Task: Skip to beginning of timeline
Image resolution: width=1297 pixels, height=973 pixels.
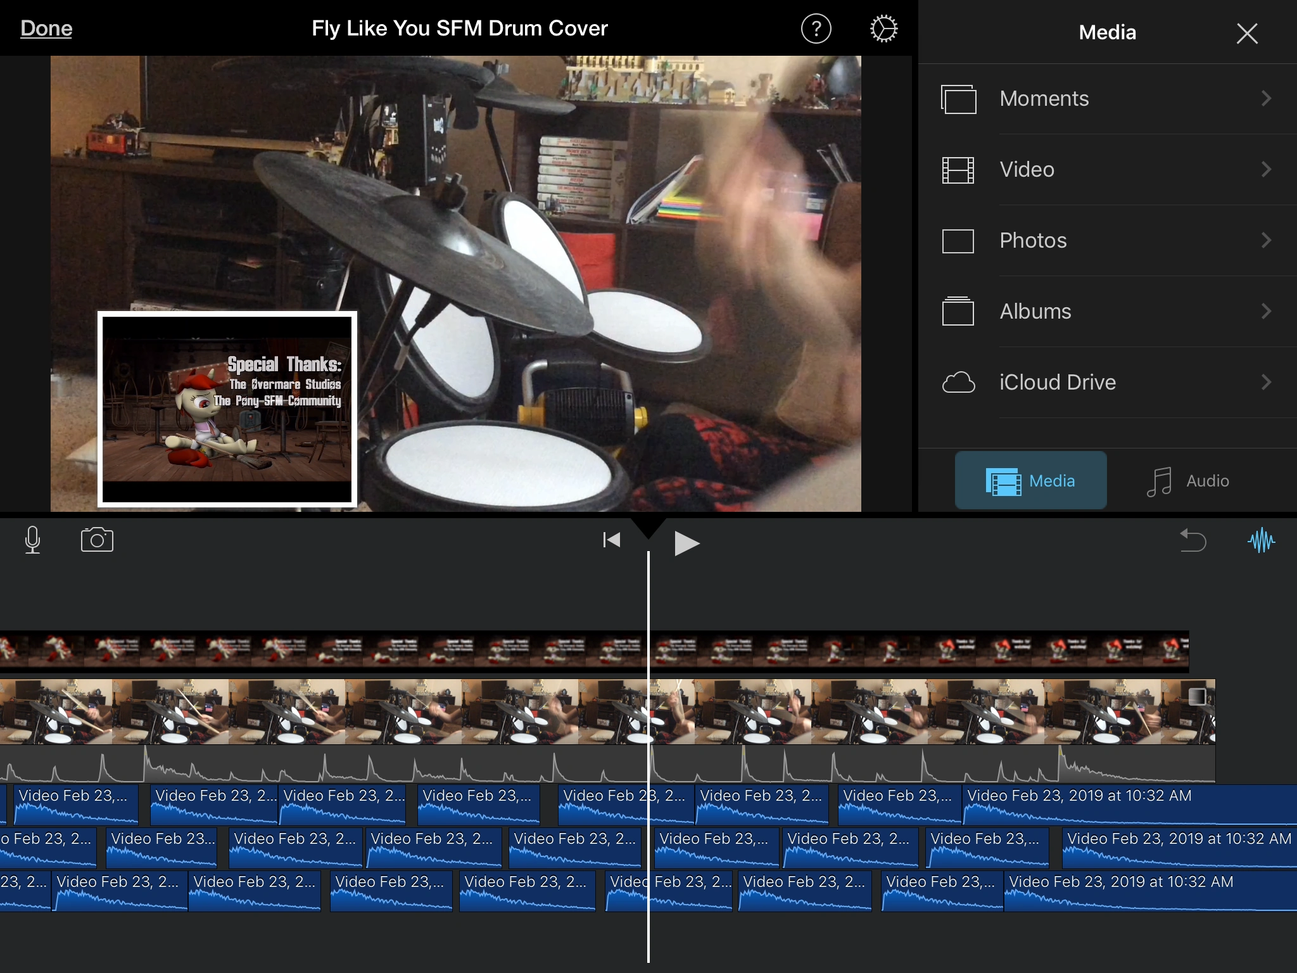Action: [611, 540]
